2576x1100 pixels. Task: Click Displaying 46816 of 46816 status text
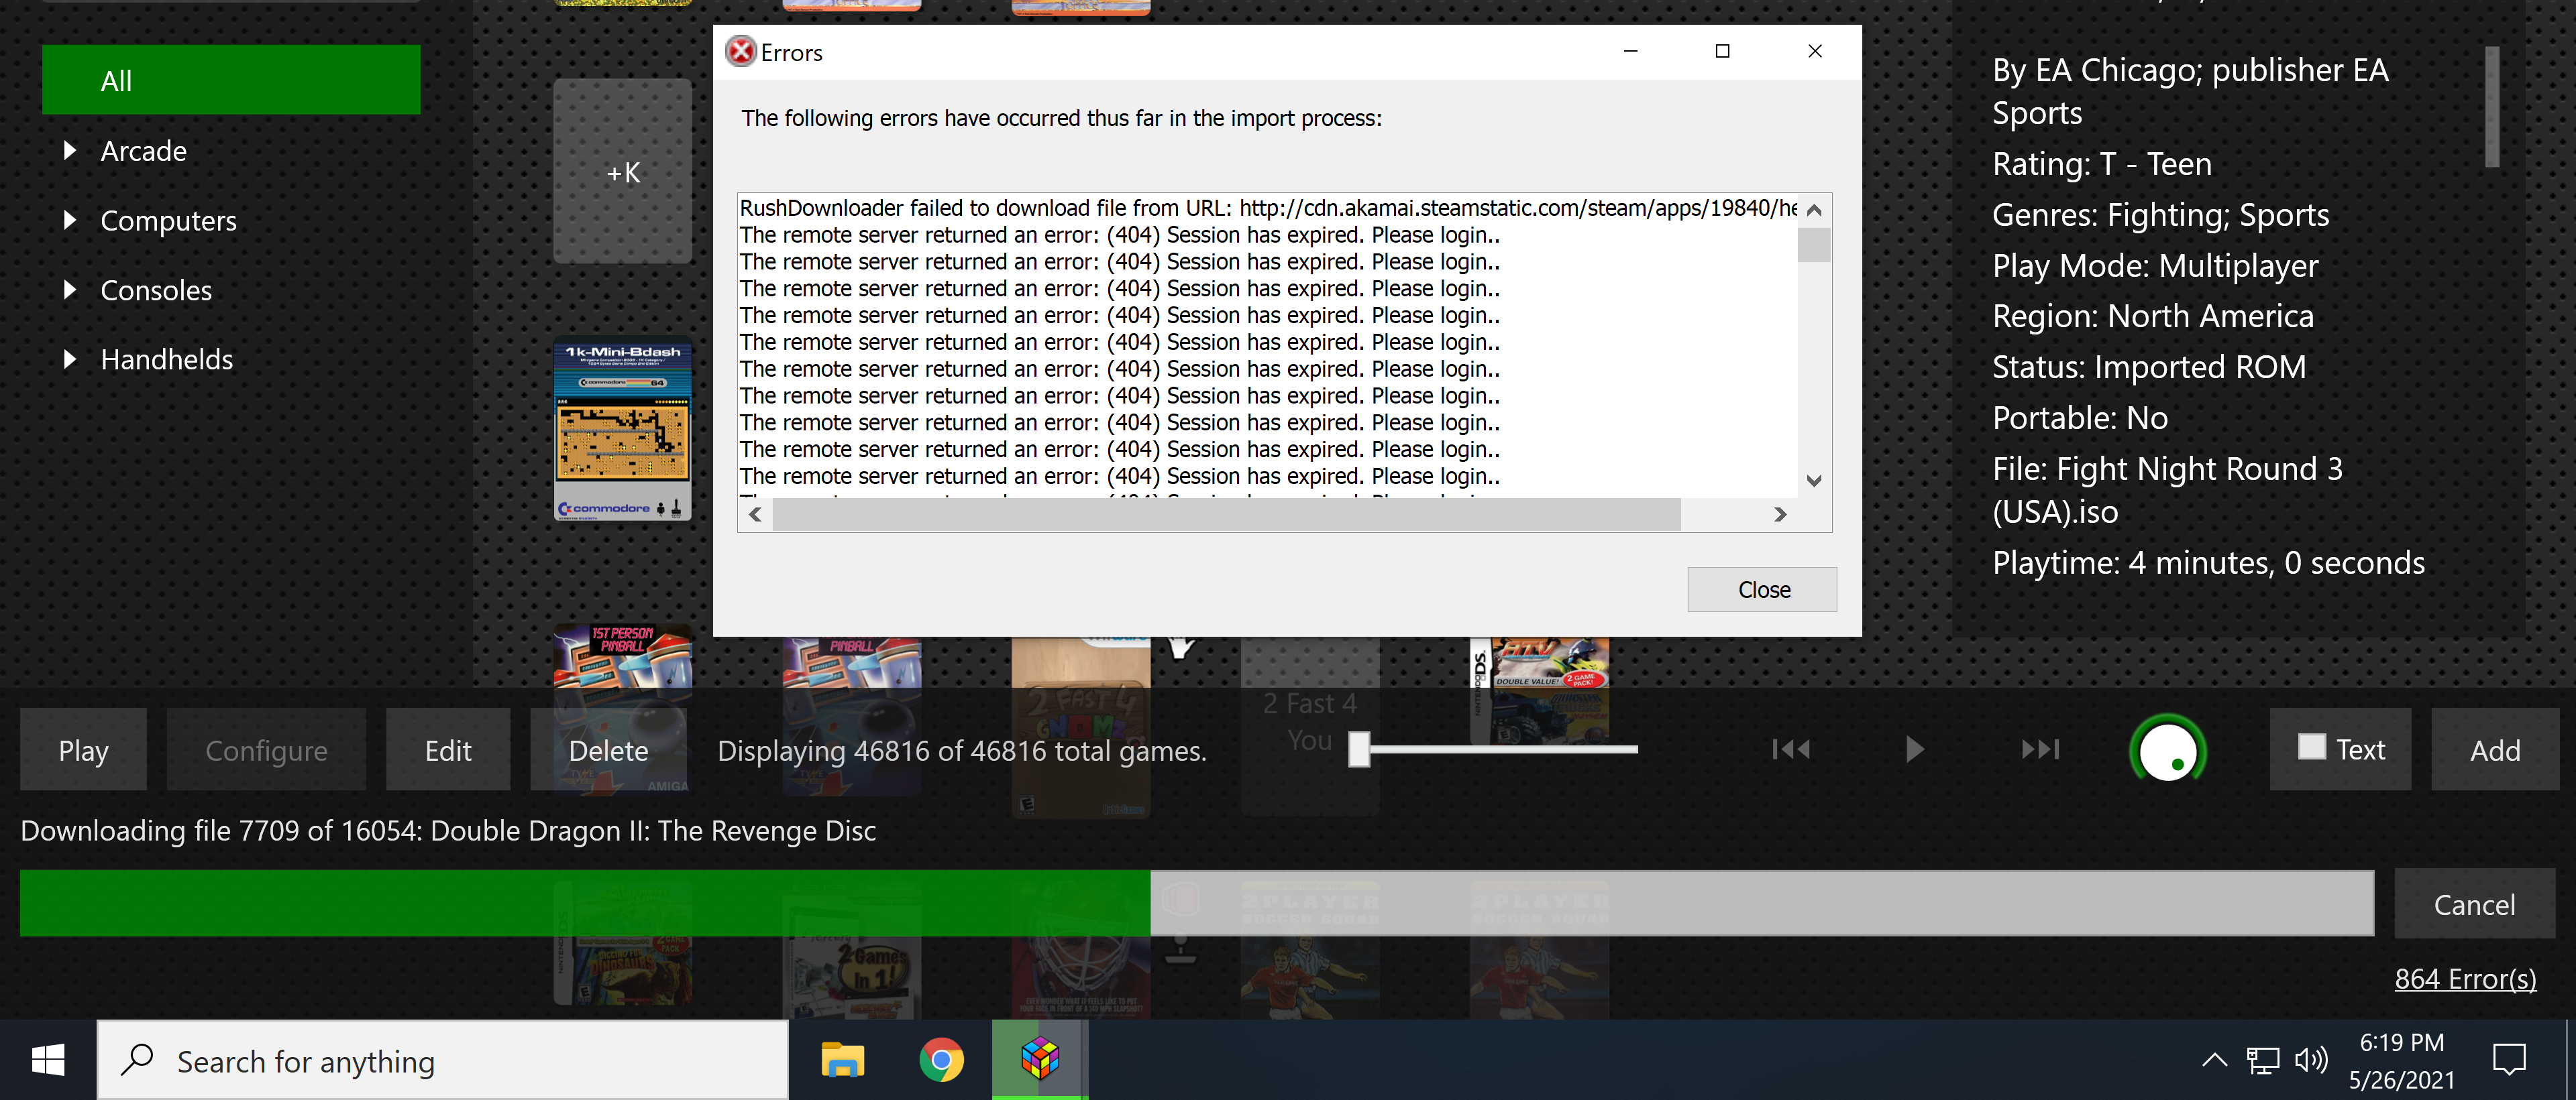coord(962,750)
